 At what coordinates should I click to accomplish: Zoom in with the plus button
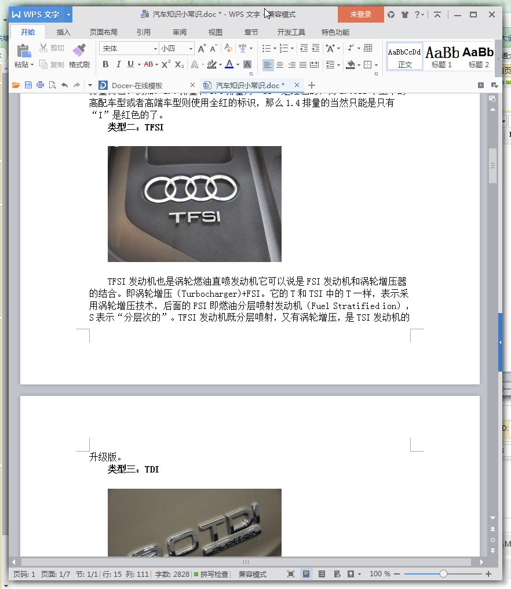tap(488, 574)
